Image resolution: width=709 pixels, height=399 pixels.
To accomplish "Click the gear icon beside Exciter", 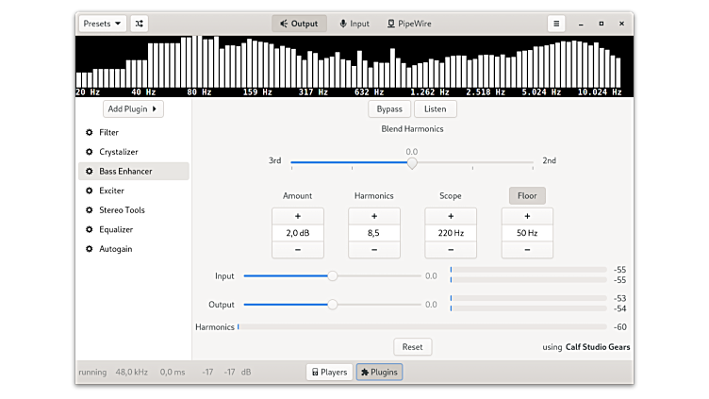I will tap(90, 191).
